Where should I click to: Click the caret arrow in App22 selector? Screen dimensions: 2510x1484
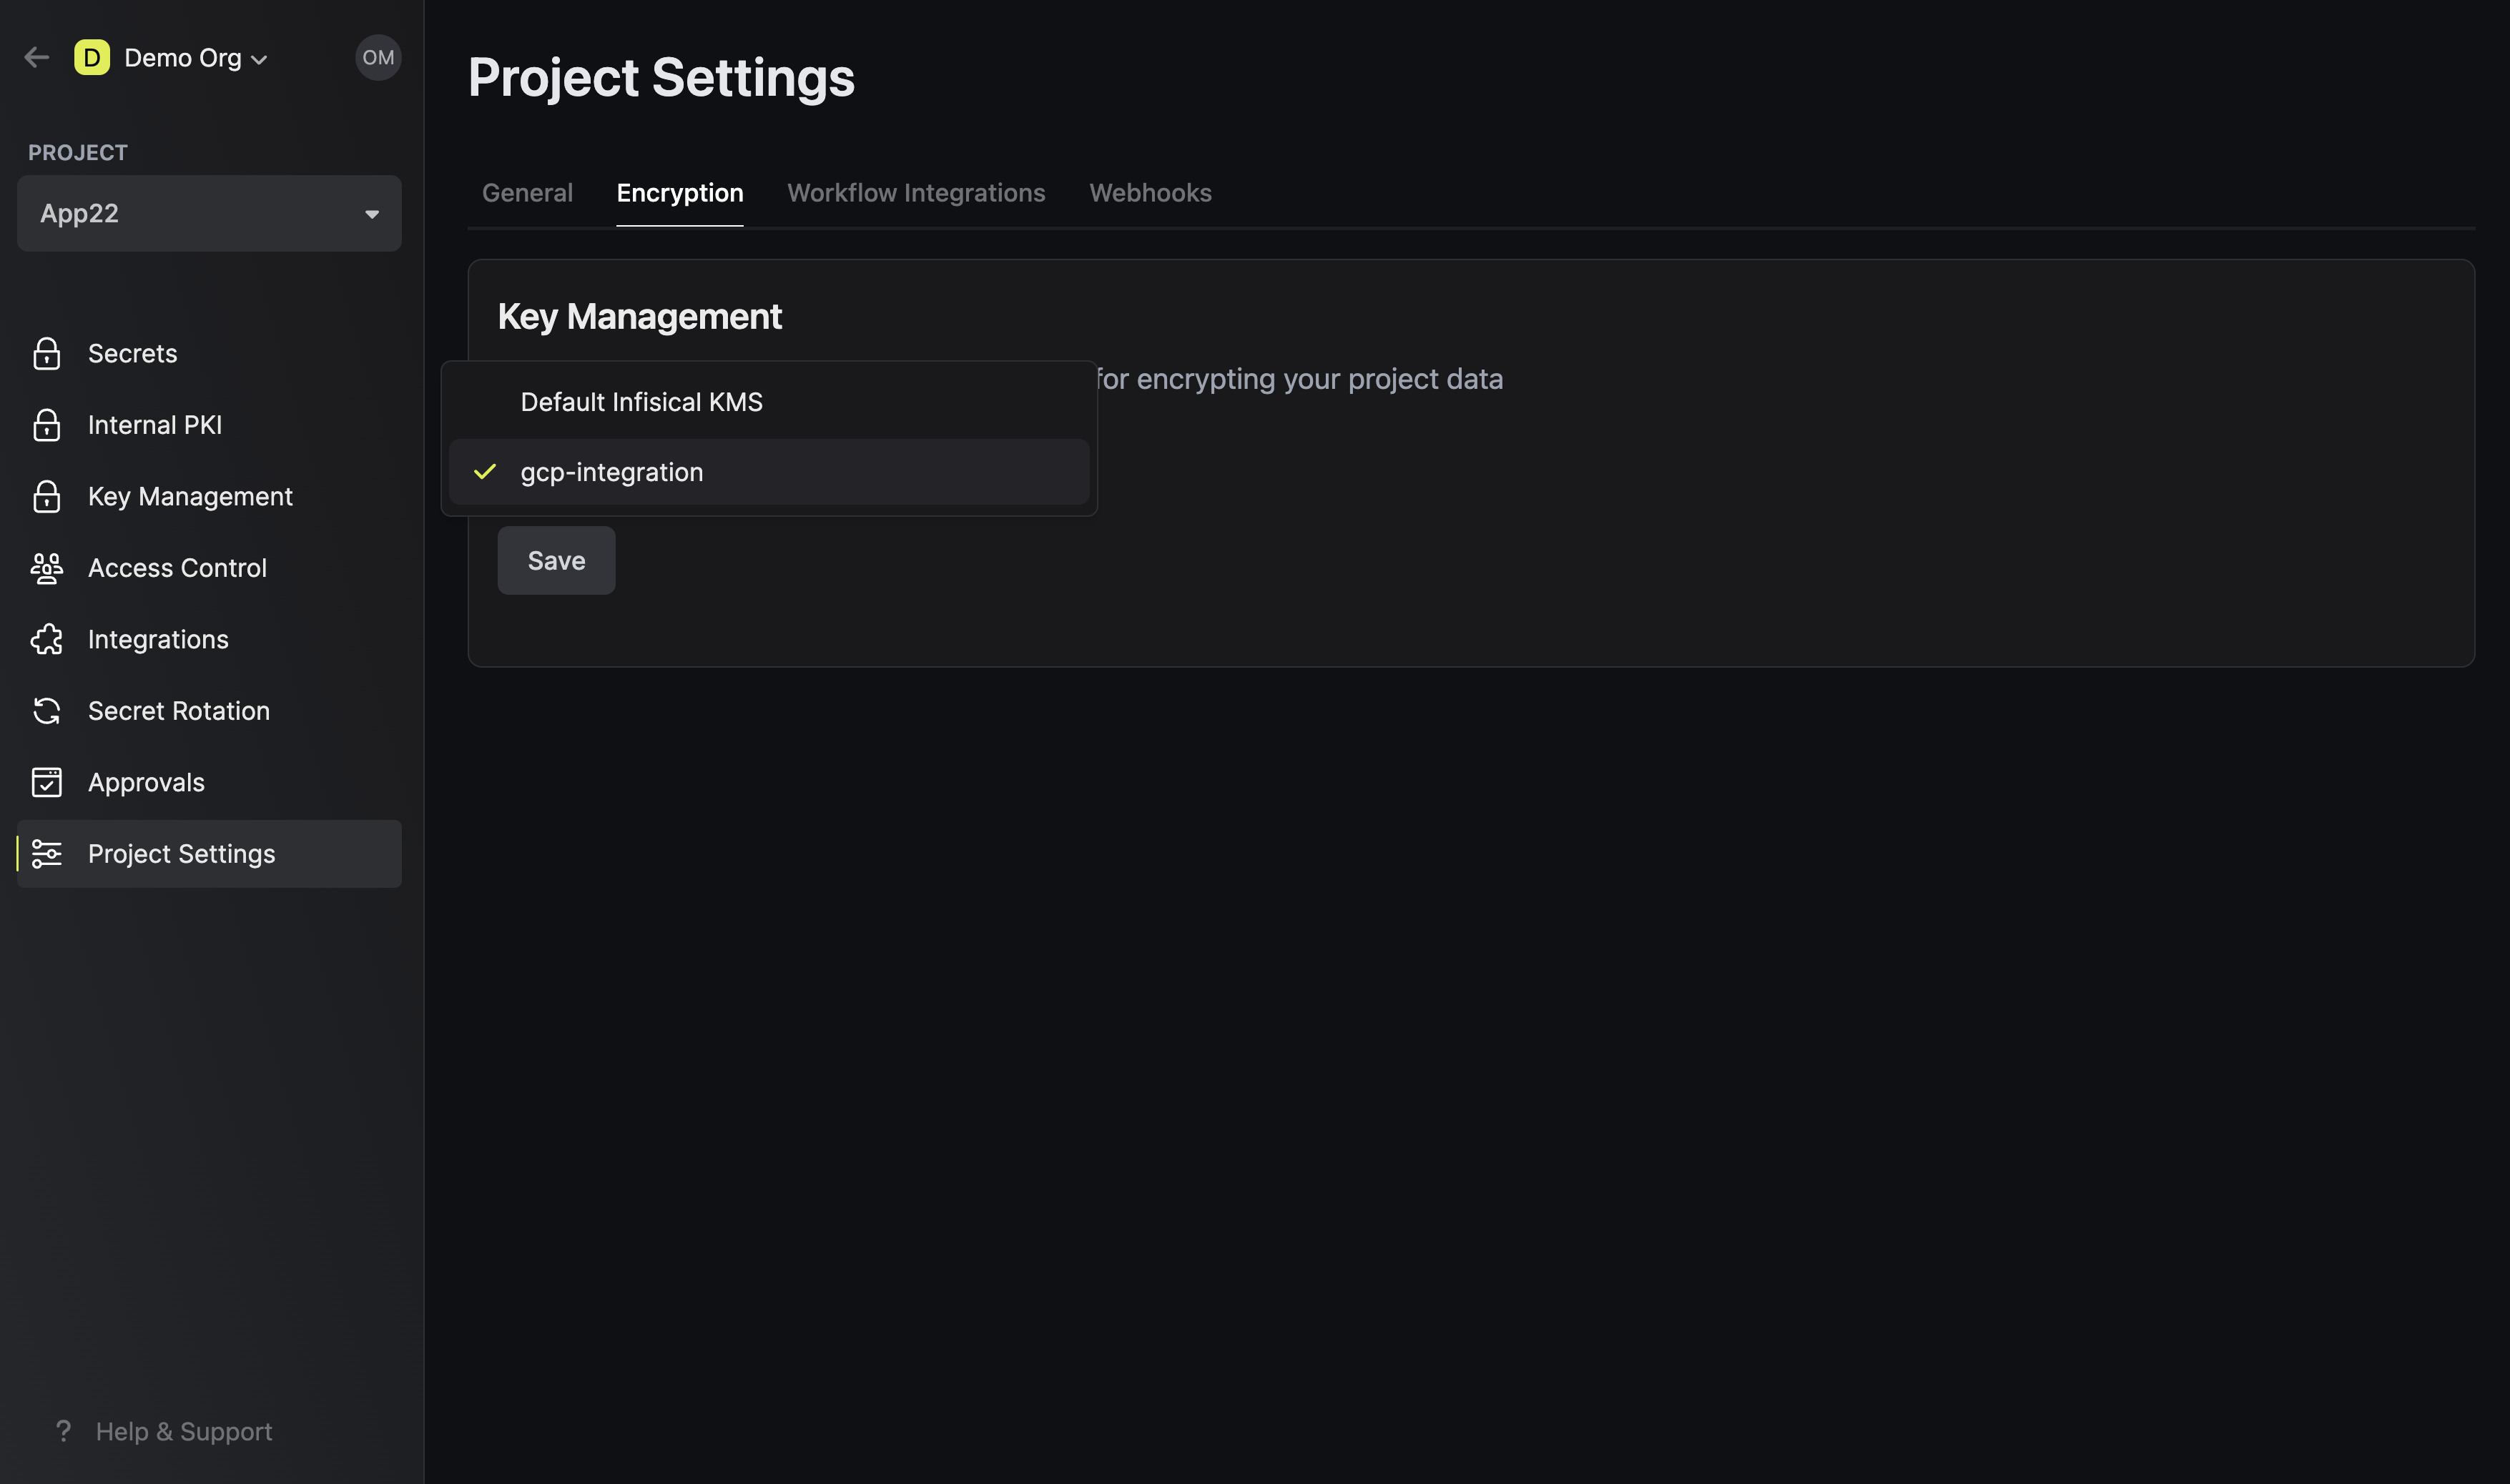[372, 214]
